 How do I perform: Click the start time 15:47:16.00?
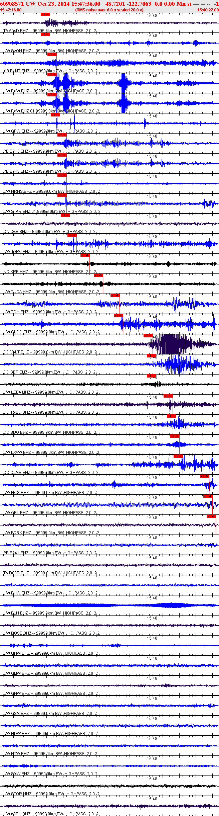click(x=11, y=10)
